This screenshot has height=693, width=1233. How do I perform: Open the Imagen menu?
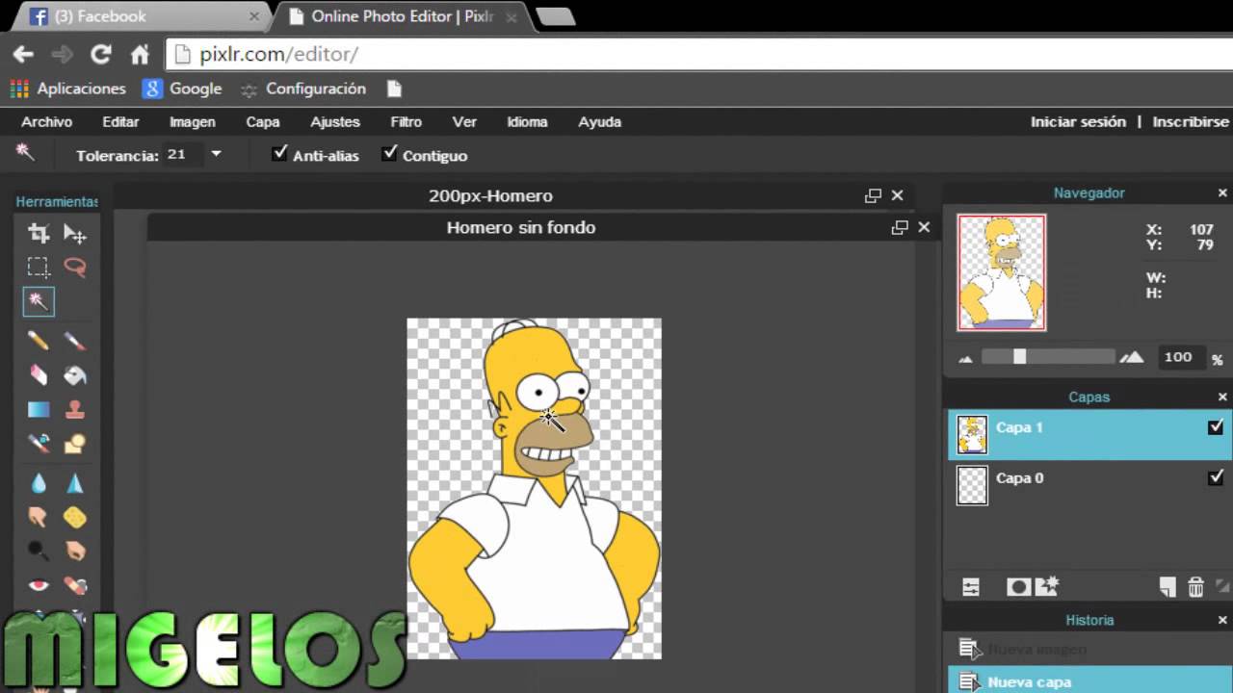(x=193, y=121)
